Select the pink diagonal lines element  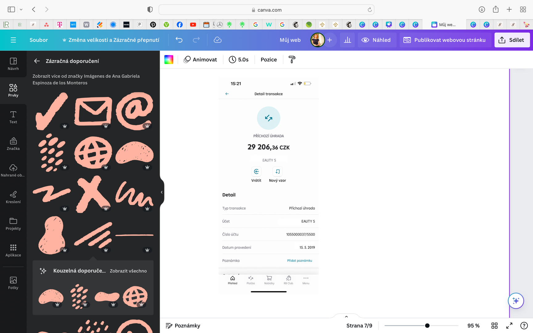pos(93,235)
